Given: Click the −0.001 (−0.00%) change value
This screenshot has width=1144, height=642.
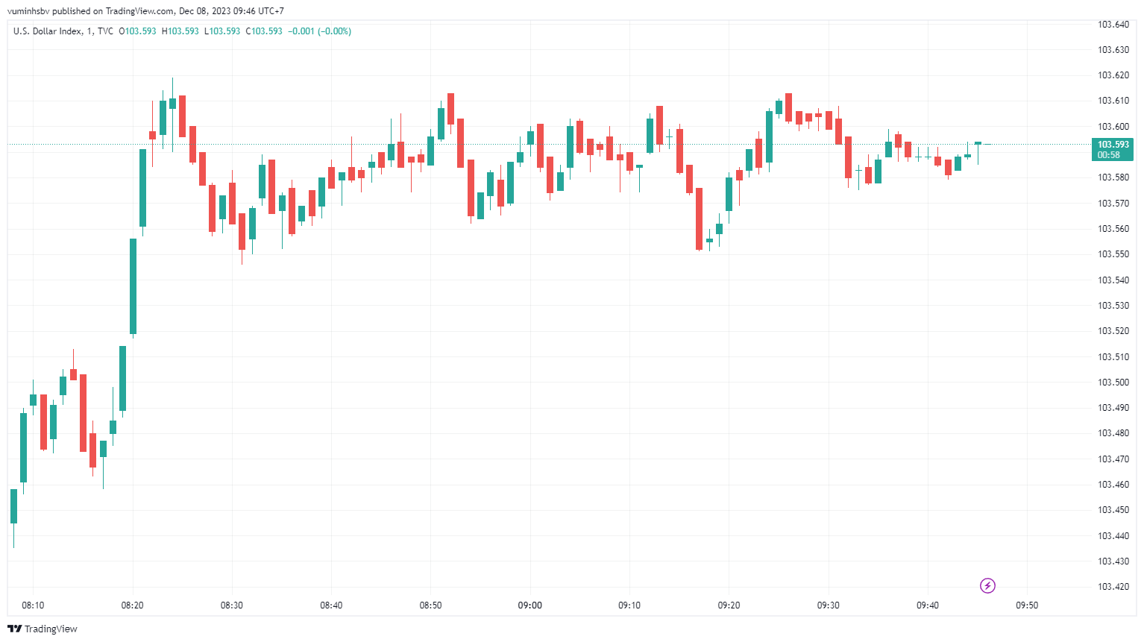Looking at the screenshot, I should tap(319, 31).
